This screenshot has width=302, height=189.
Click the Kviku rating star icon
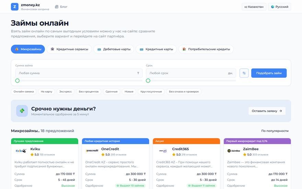pyautogui.click(x=32, y=155)
